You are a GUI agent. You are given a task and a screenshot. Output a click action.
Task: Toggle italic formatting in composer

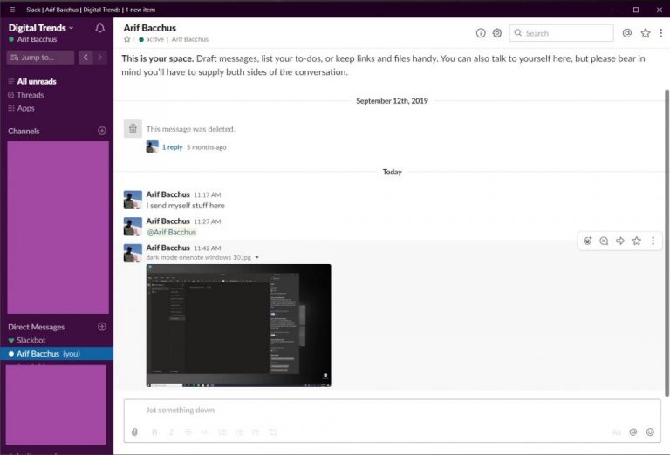pyautogui.click(x=171, y=432)
